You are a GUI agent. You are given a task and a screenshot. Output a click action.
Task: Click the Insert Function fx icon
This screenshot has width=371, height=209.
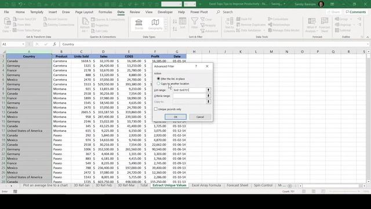tap(54, 44)
